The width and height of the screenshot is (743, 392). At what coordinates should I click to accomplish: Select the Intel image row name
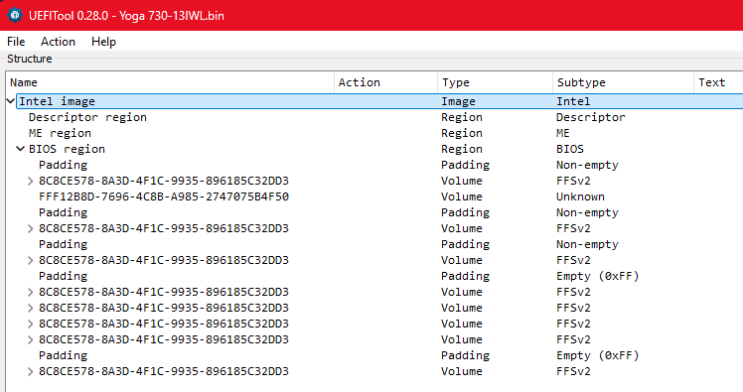tap(57, 101)
